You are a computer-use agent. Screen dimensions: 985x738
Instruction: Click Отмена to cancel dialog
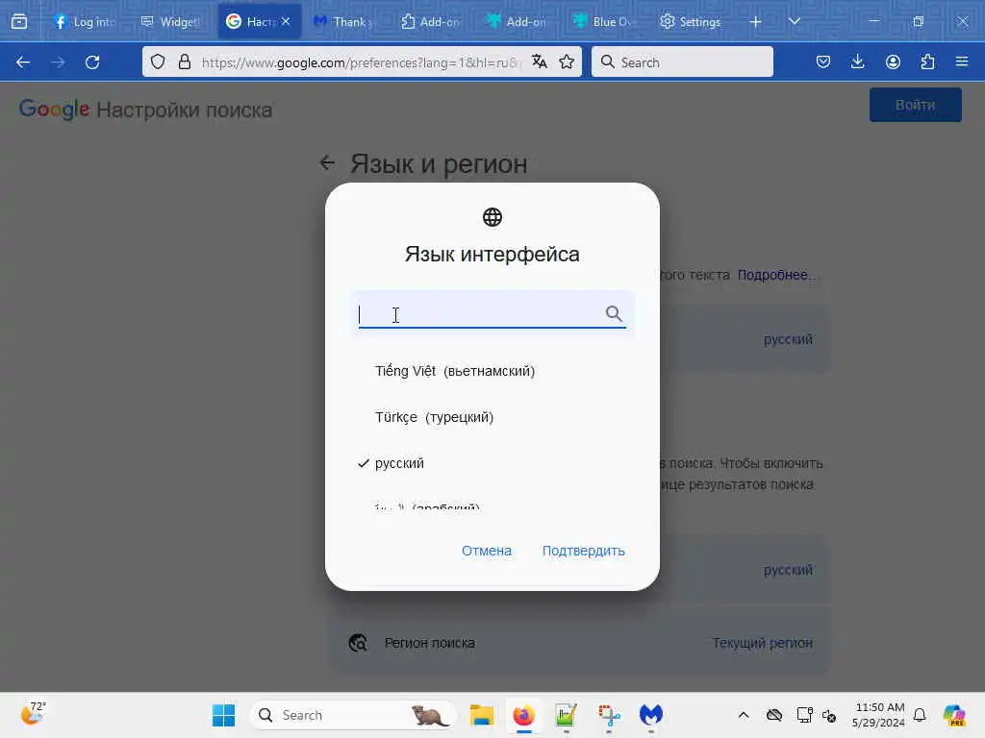pyautogui.click(x=487, y=551)
